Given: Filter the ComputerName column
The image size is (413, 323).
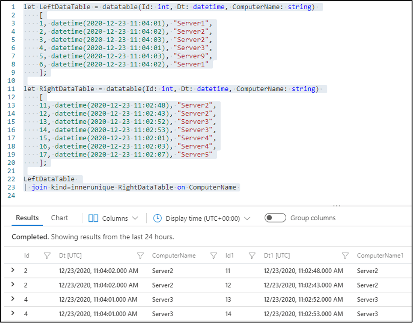Looking at the screenshot, I should tap(213, 255).
